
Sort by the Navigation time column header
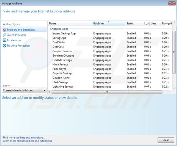click(167, 24)
